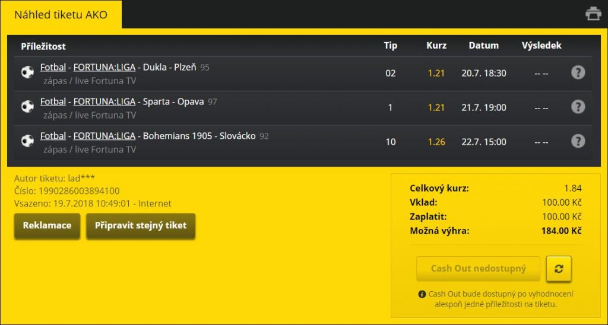This screenshot has height=325, width=608.
Task: Click the 1.26 odds for Bohemians 1905 - Slovácko
Action: click(x=436, y=142)
